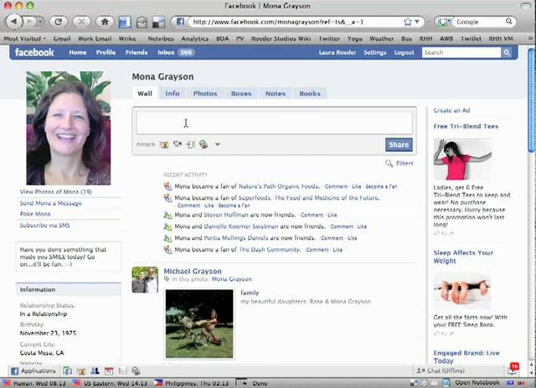Open the Gmail bookmark

click(62, 38)
